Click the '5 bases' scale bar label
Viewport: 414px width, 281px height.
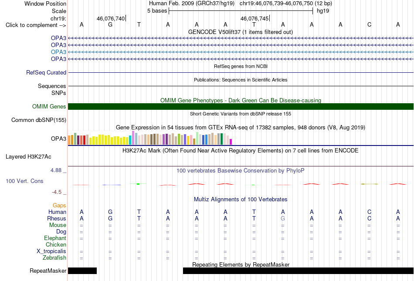point(157,11)
